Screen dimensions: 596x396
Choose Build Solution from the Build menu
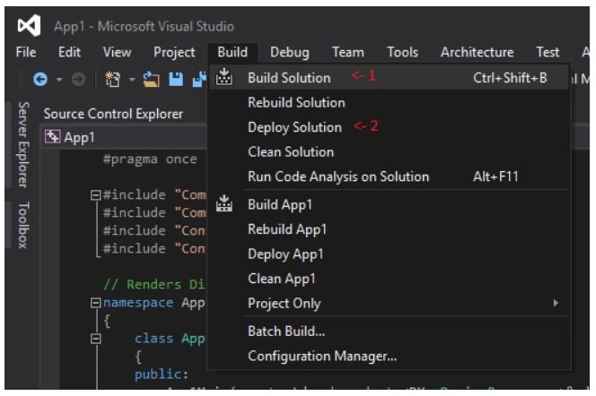click(x=389, y=78)
